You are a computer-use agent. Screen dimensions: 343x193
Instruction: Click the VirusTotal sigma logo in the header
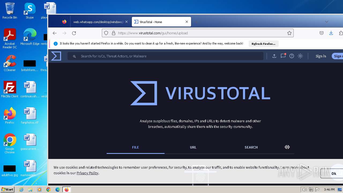(x=56, y=56)
